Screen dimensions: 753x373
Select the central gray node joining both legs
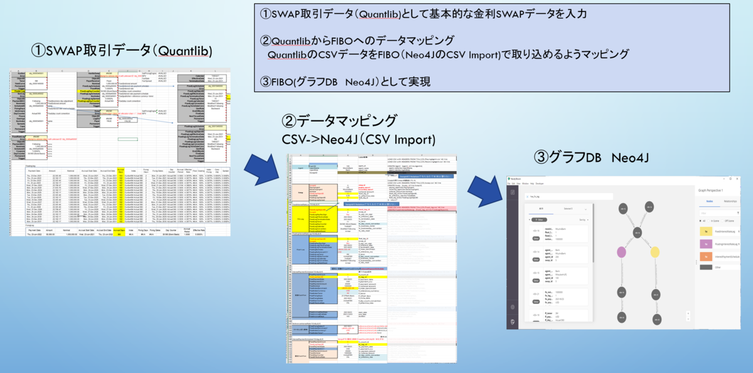click(637, 233)
